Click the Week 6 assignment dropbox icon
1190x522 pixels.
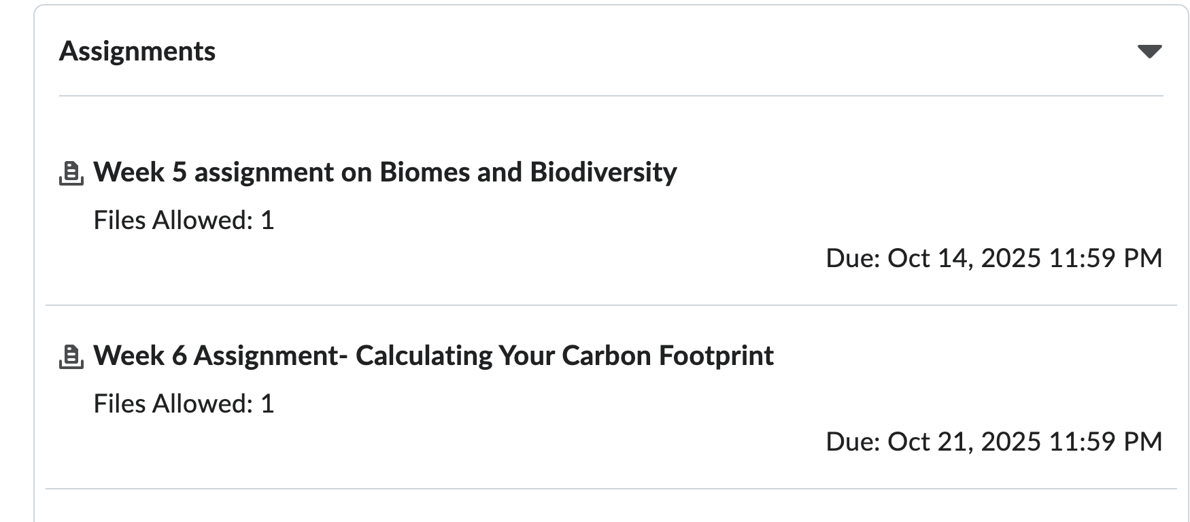point(71,357)
